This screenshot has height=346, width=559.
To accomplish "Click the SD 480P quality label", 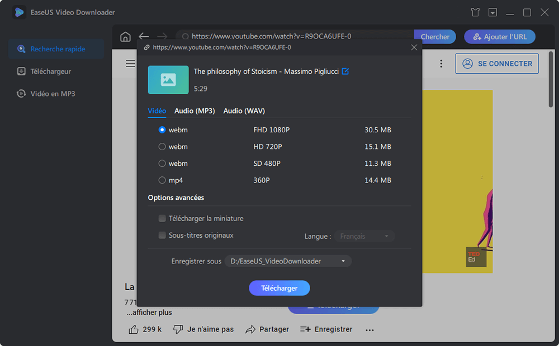I will [x=267, y=164].
